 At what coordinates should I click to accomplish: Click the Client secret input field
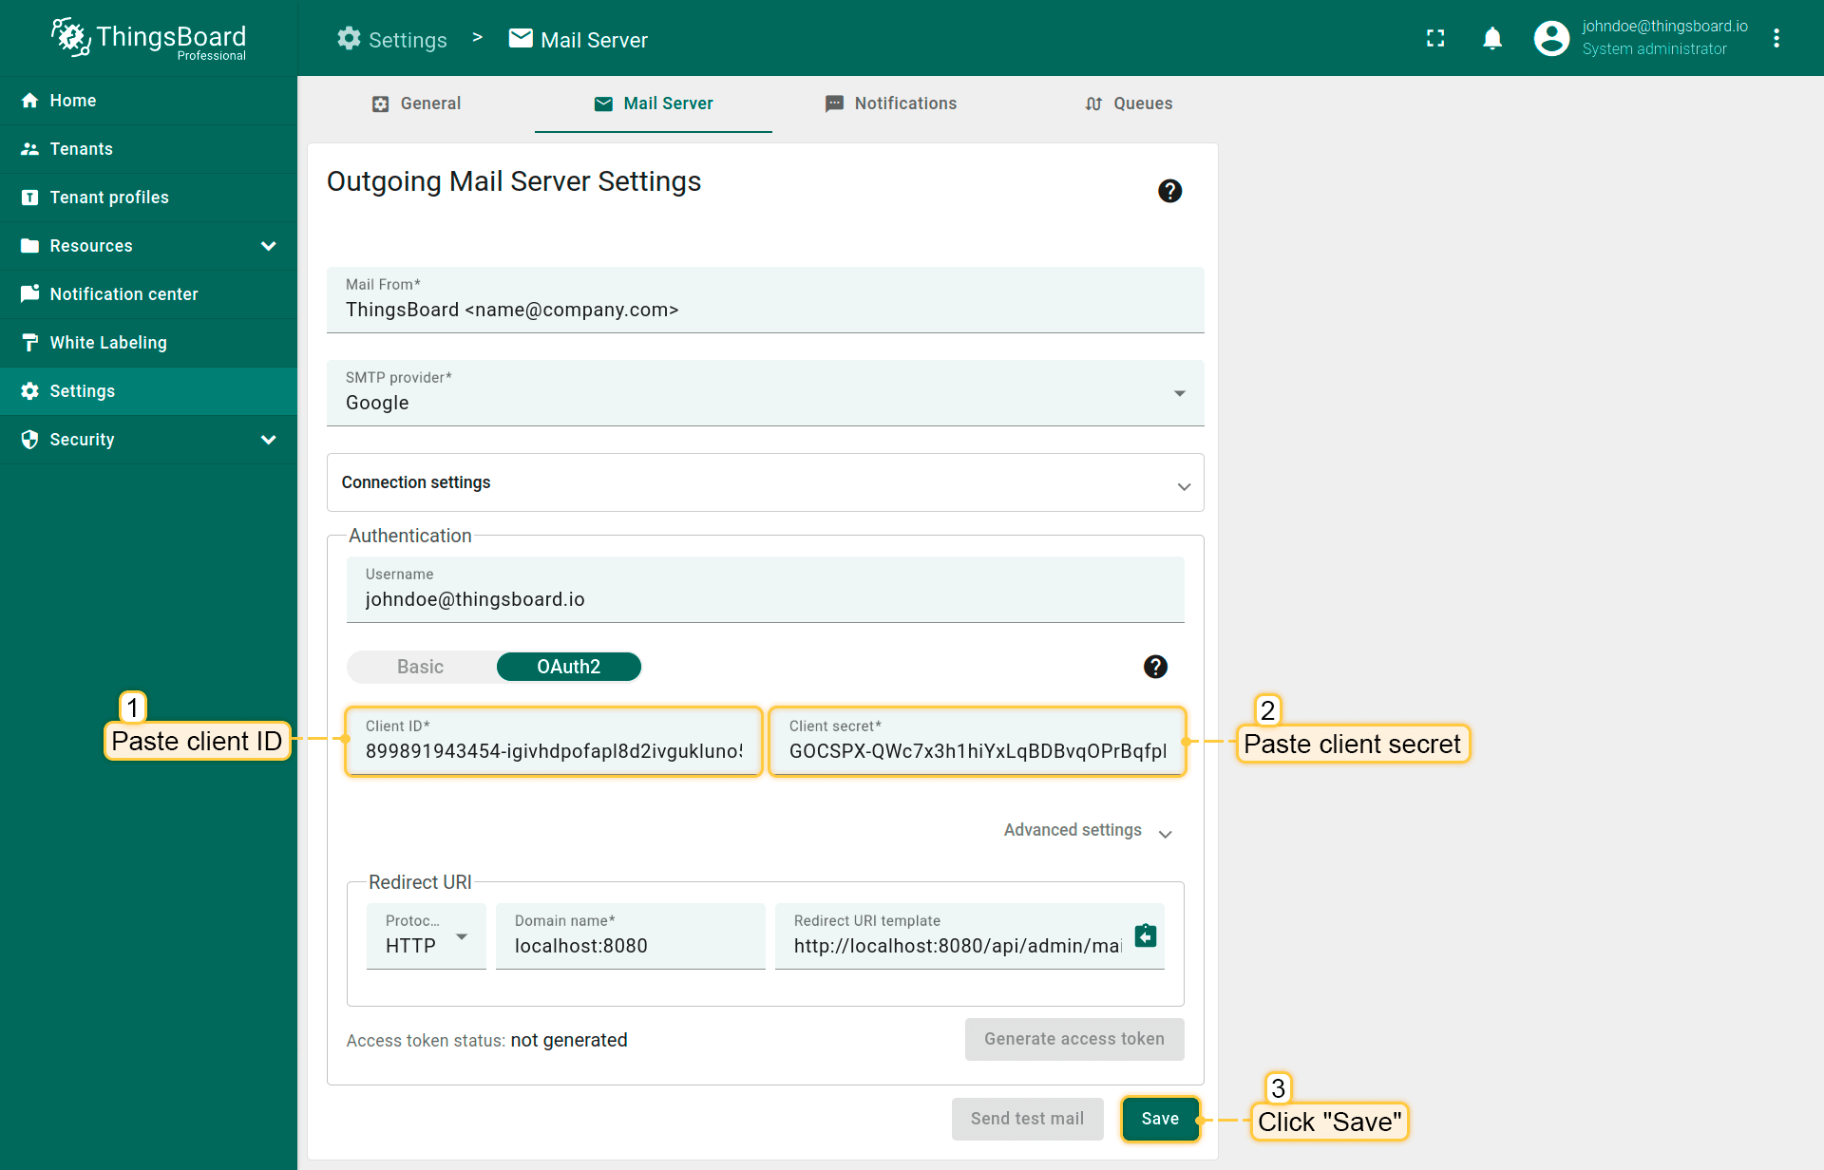point(977,751)
